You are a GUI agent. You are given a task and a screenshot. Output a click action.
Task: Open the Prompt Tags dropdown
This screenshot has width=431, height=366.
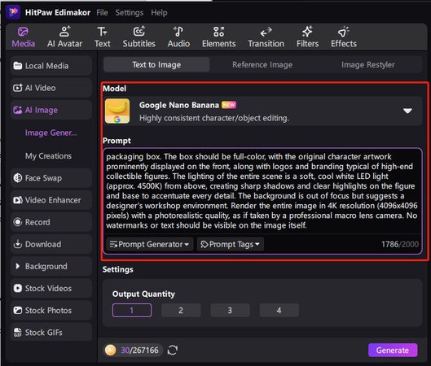pyautogui.click(x=231, y=244)
